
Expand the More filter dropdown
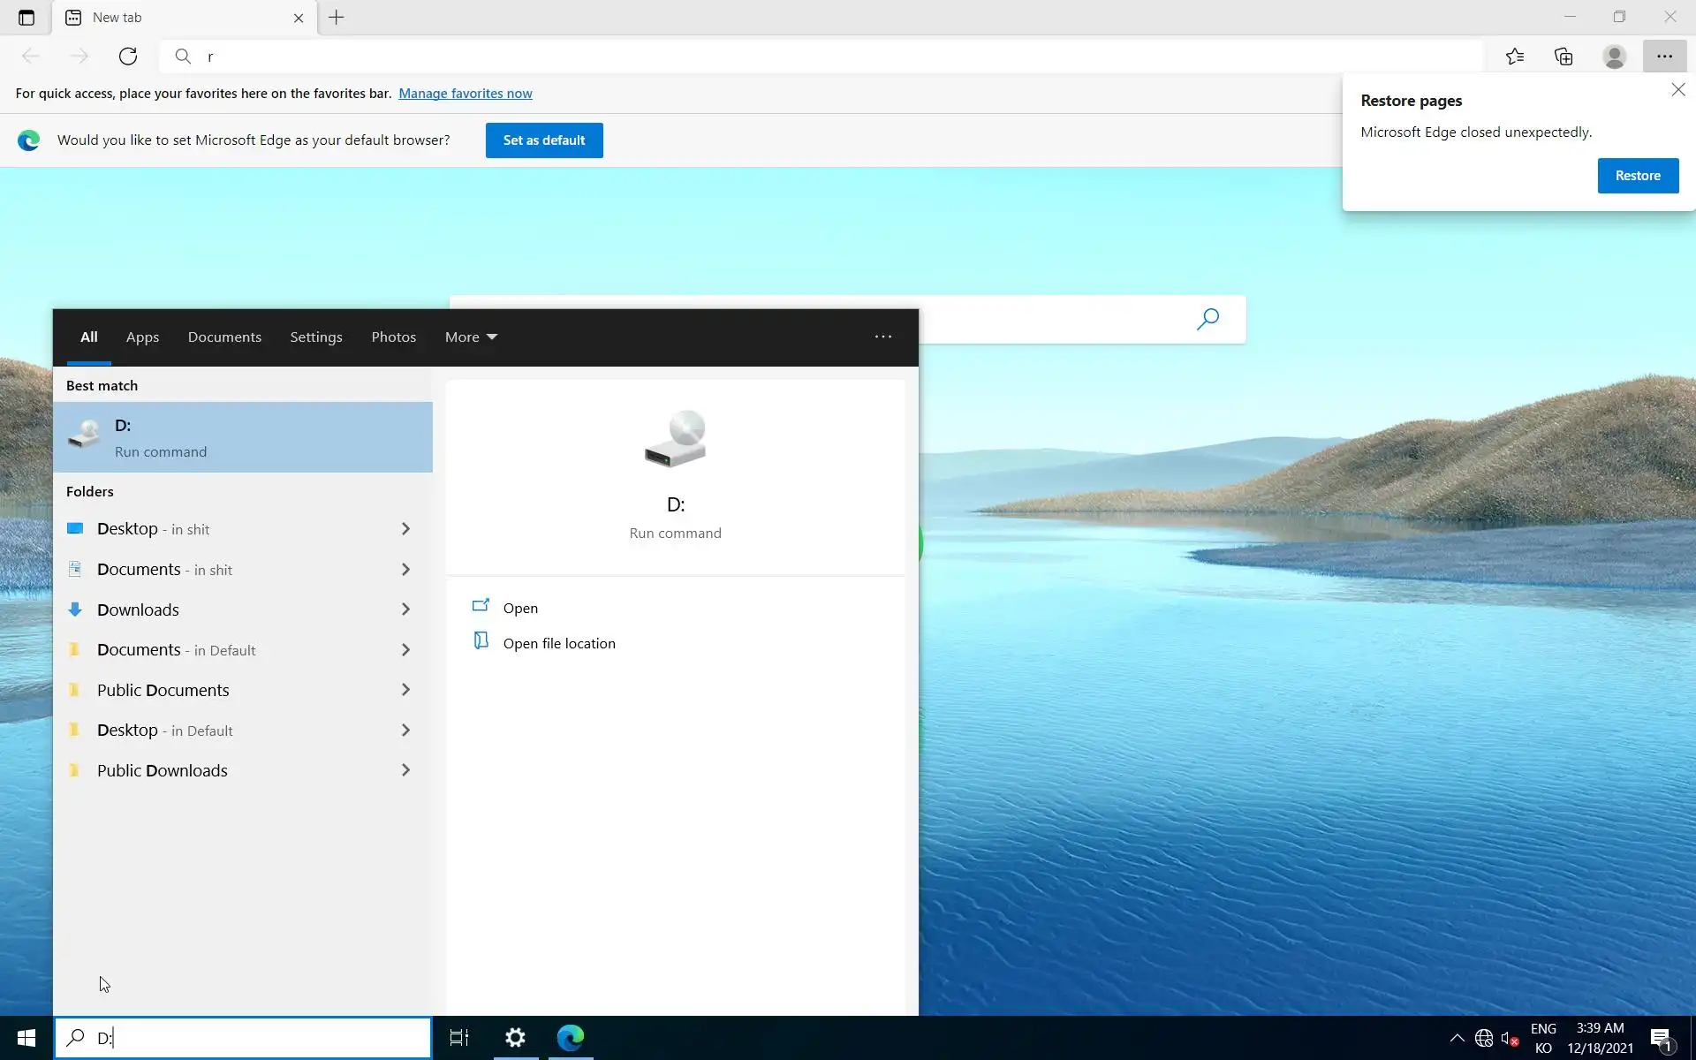(x=471, y=337)
